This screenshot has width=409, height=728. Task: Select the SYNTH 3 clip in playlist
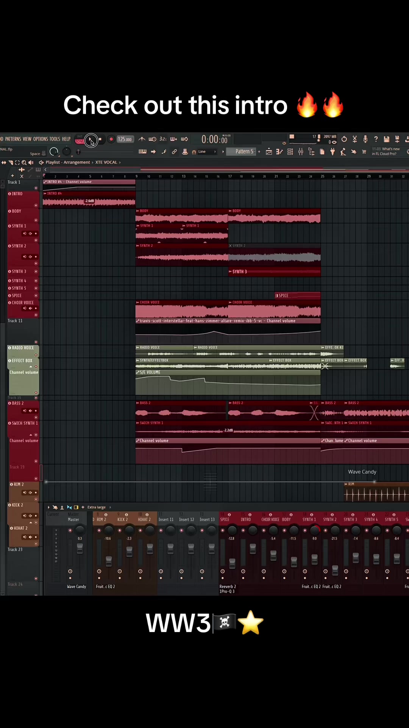coord(275,271)
